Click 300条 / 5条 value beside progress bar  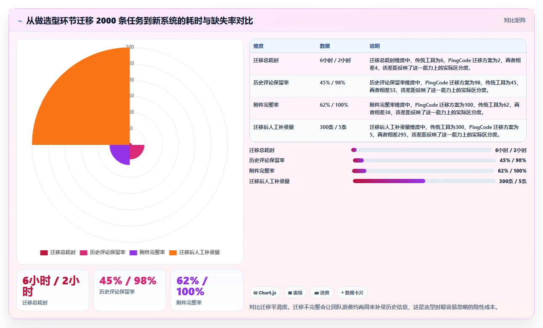click(x=513, y=181)
